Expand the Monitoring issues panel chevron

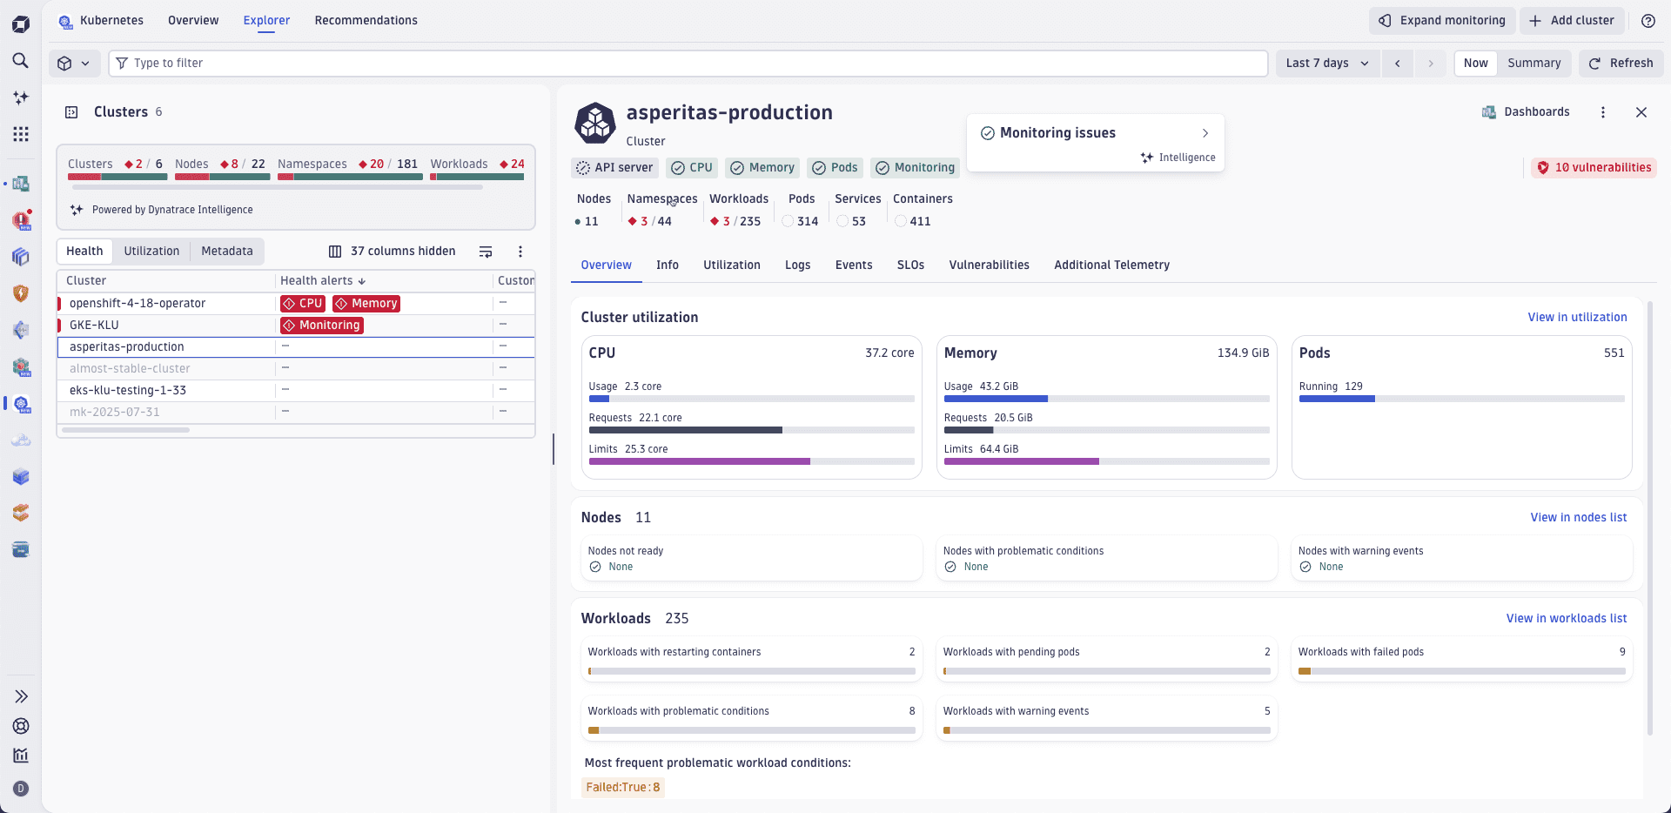coord(1205,132)
